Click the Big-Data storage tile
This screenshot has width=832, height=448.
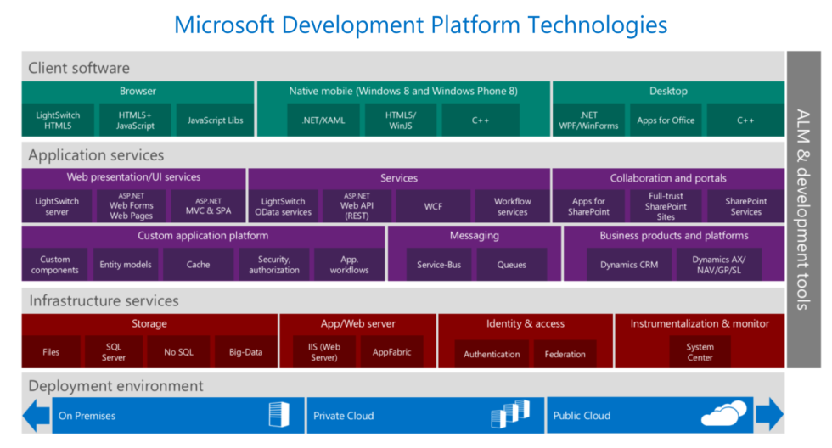click(245, 352)
